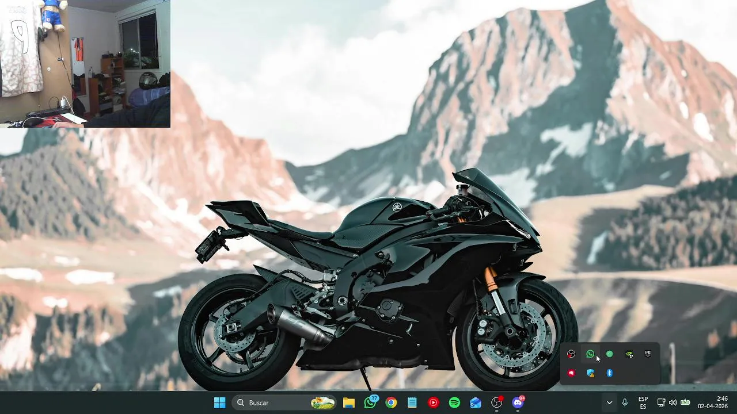Switch to OBS Studio on the taskbar
The image size is (737, 414).
point(497,402)
